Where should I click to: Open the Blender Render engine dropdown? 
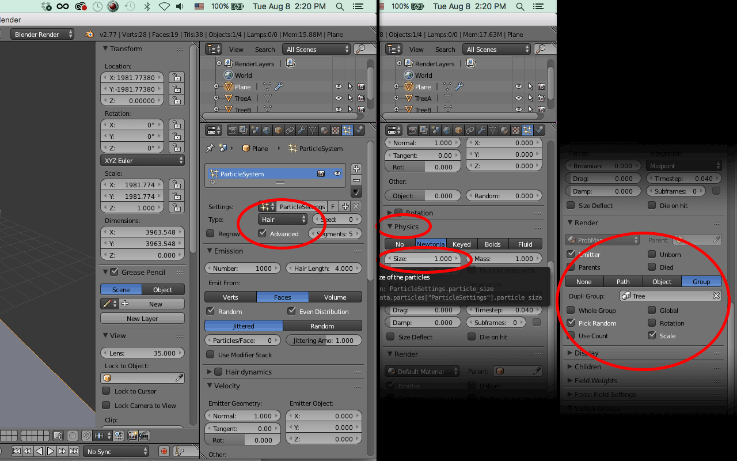(x=42, y=35)
